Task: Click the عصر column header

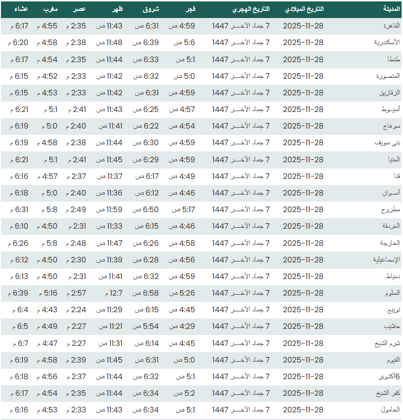Action: (79, 9)
